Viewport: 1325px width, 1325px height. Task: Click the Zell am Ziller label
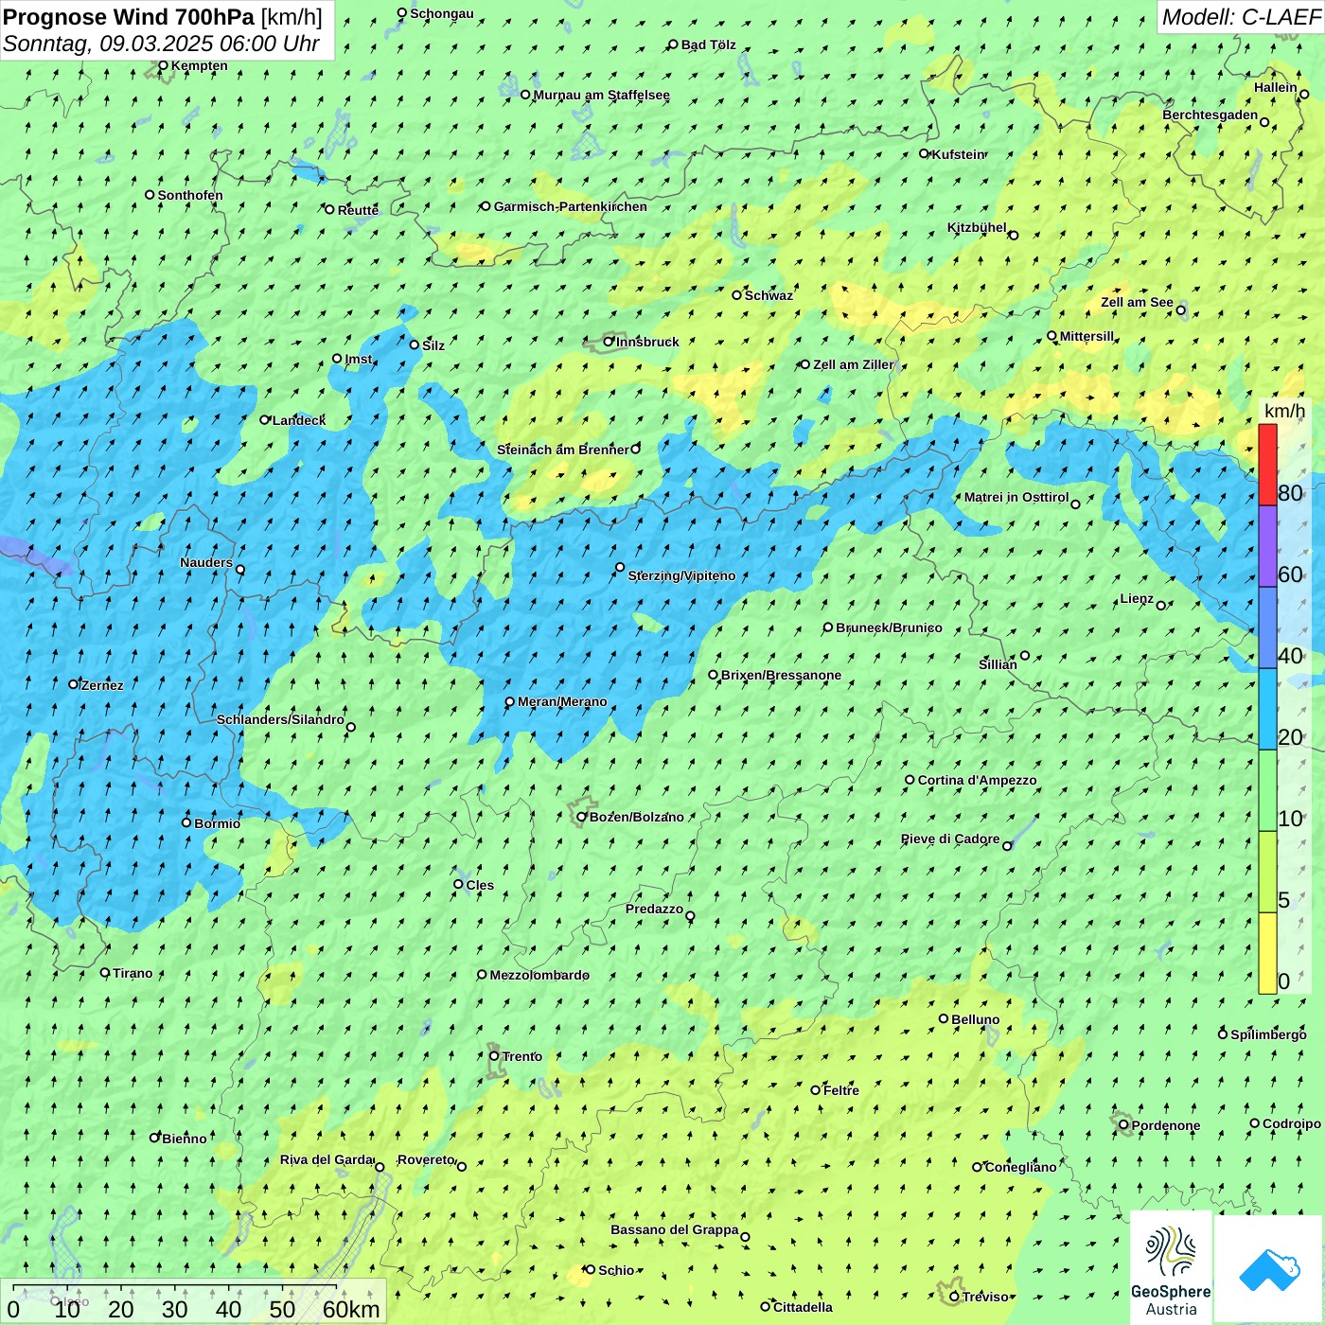[853, 364]
